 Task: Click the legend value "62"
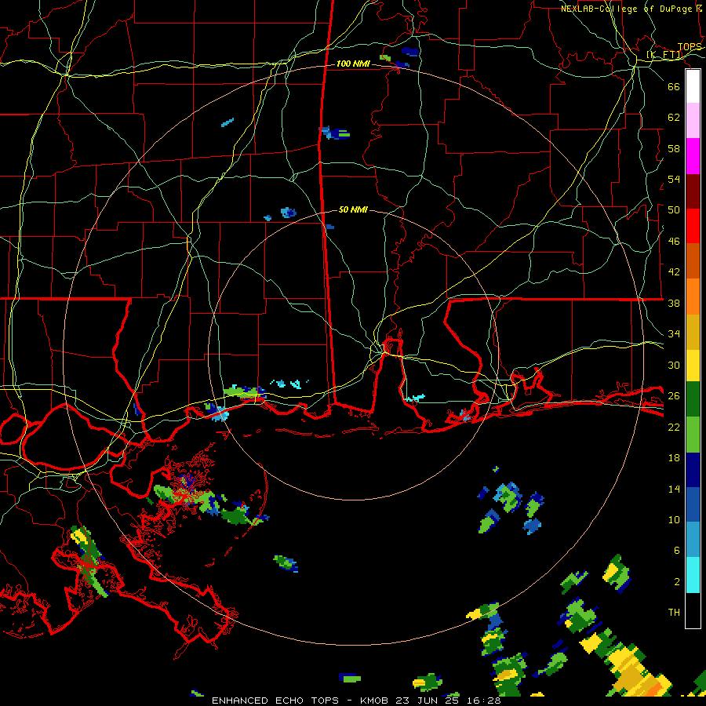(674, 118)
